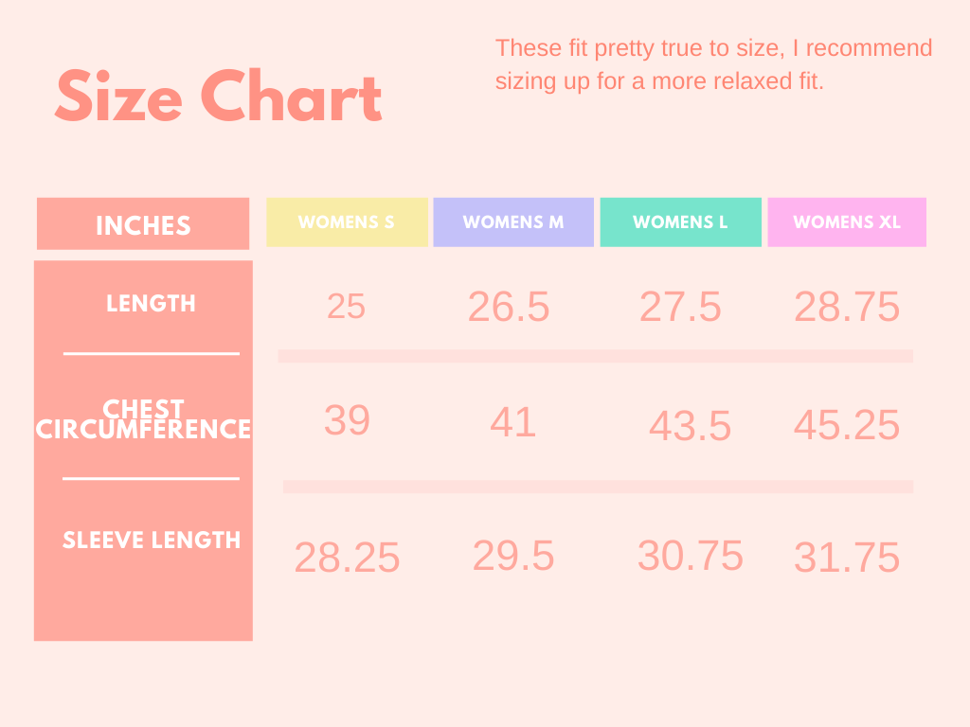The width and height of the screenshot is (970, 727).
Task: Click the chest value 43.5
Action: coord(690,426)
